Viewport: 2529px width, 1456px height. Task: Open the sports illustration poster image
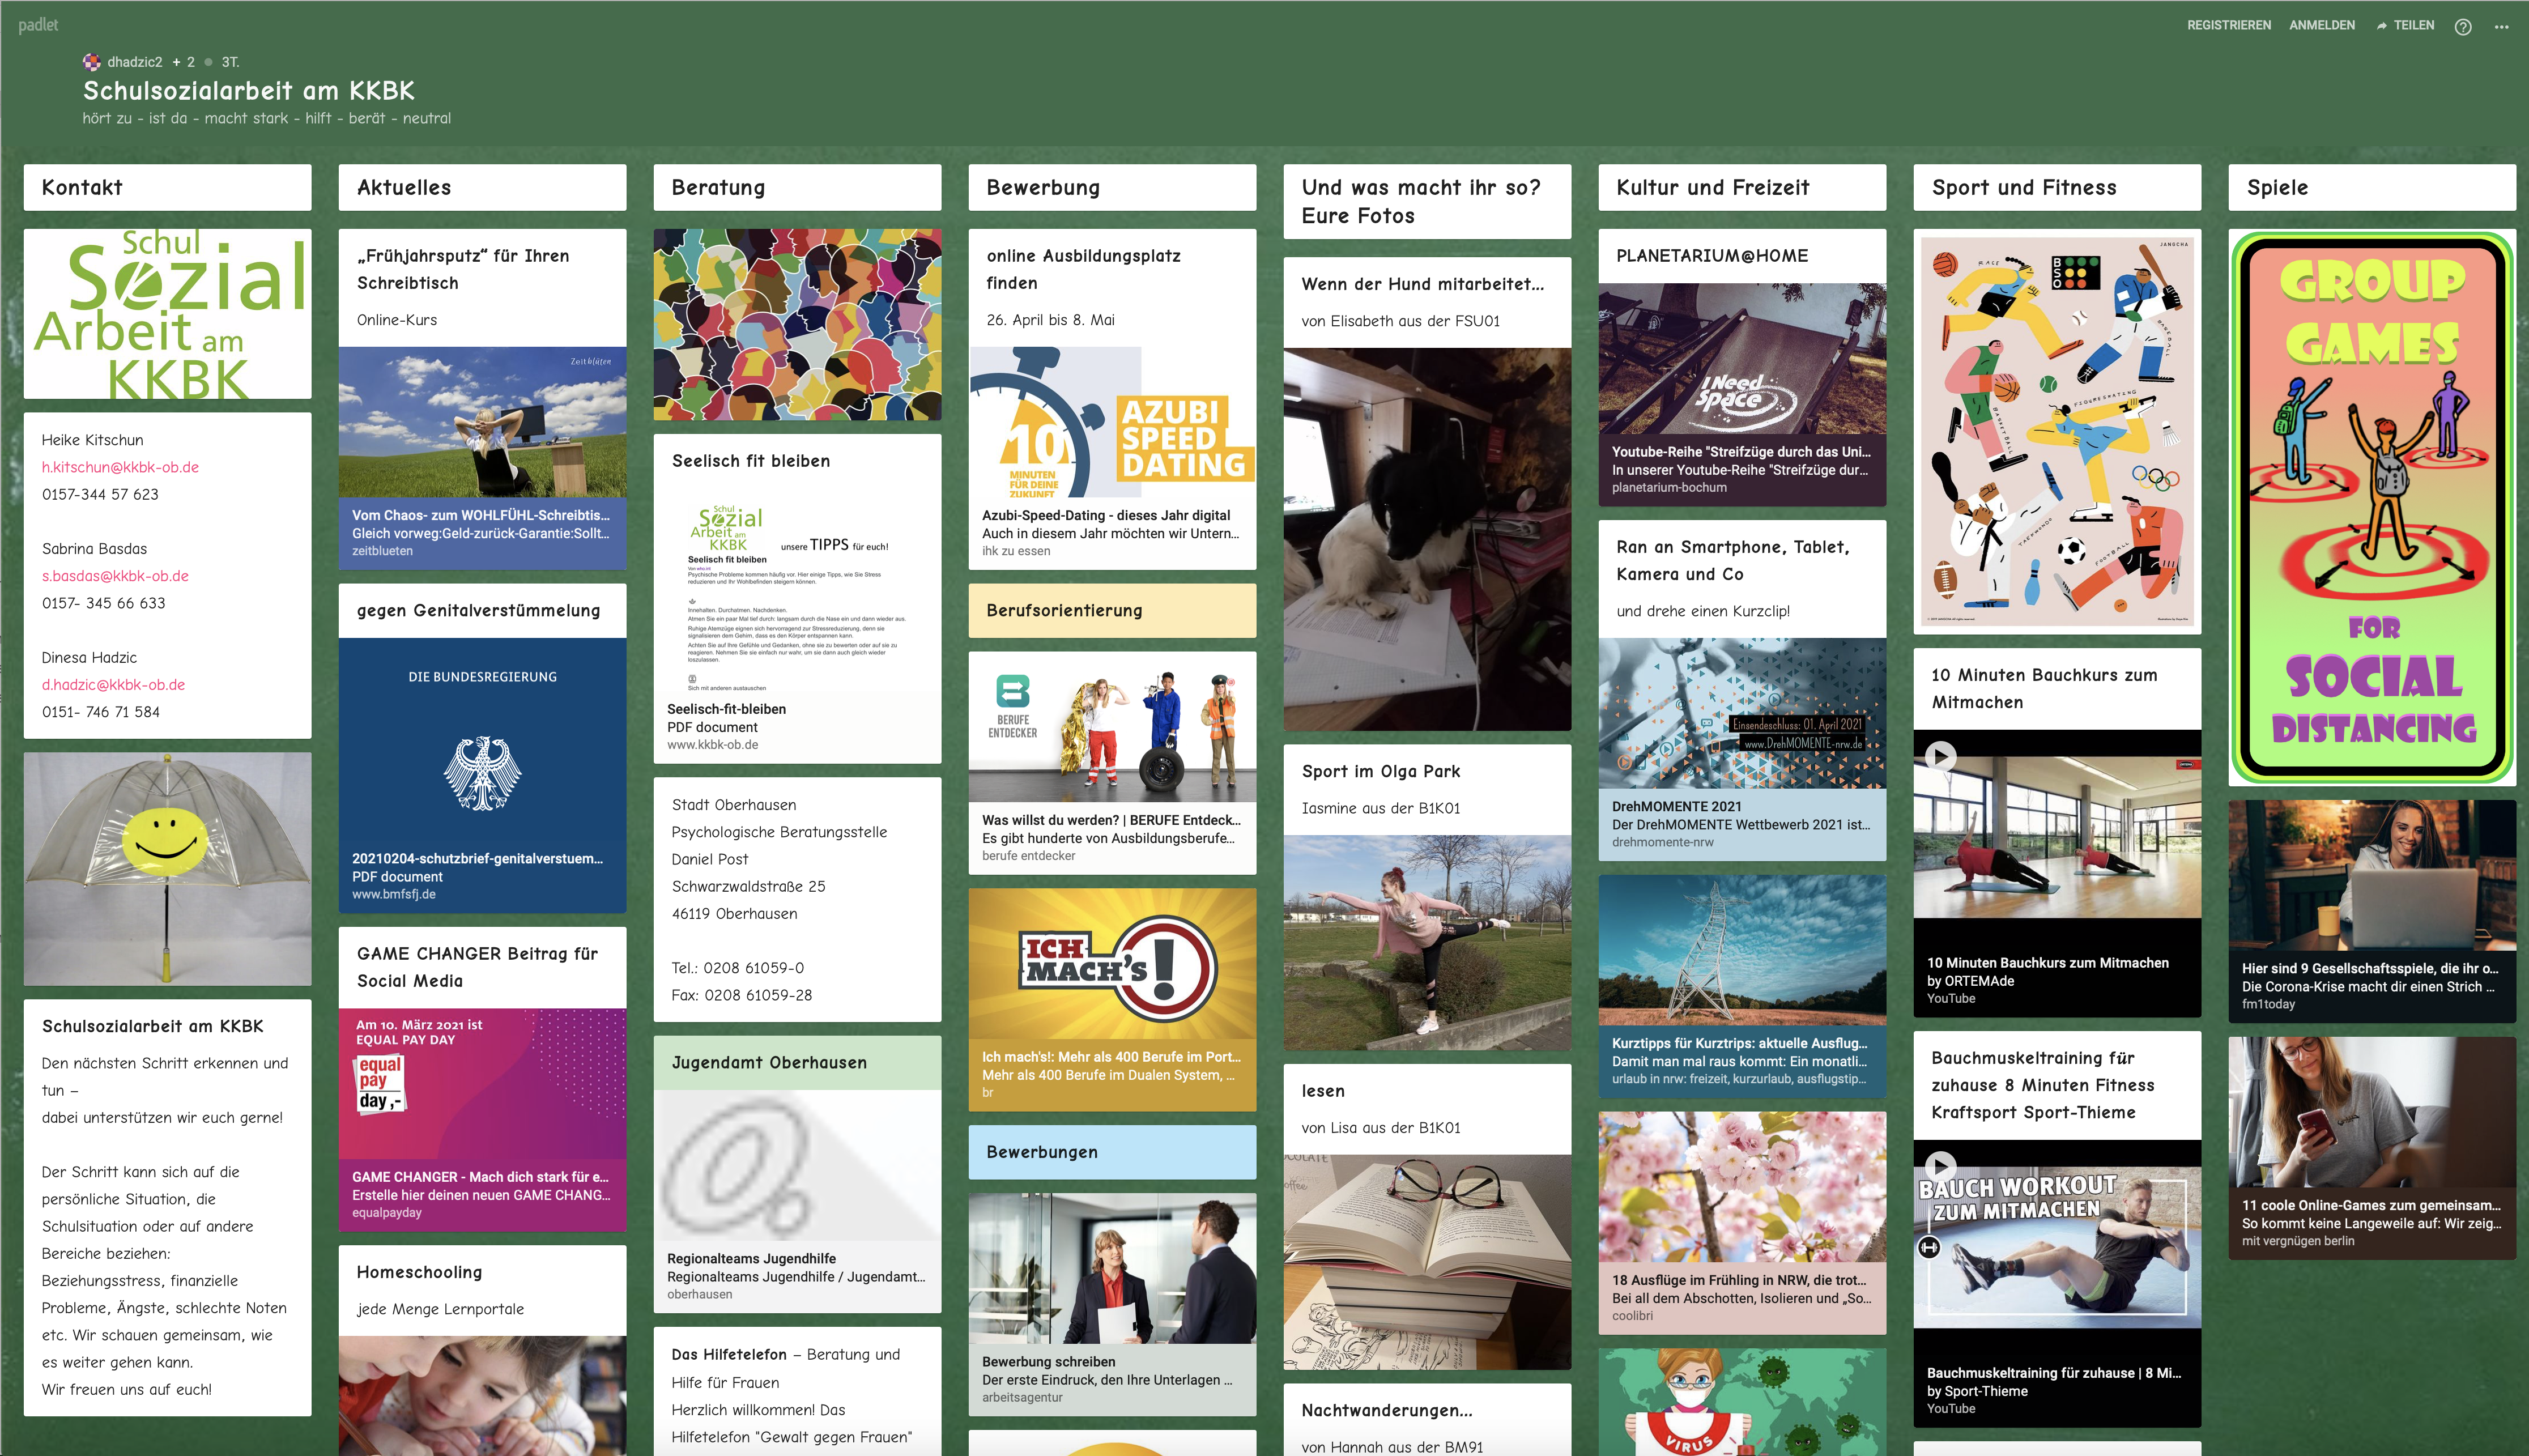(x=2057, y=432)
